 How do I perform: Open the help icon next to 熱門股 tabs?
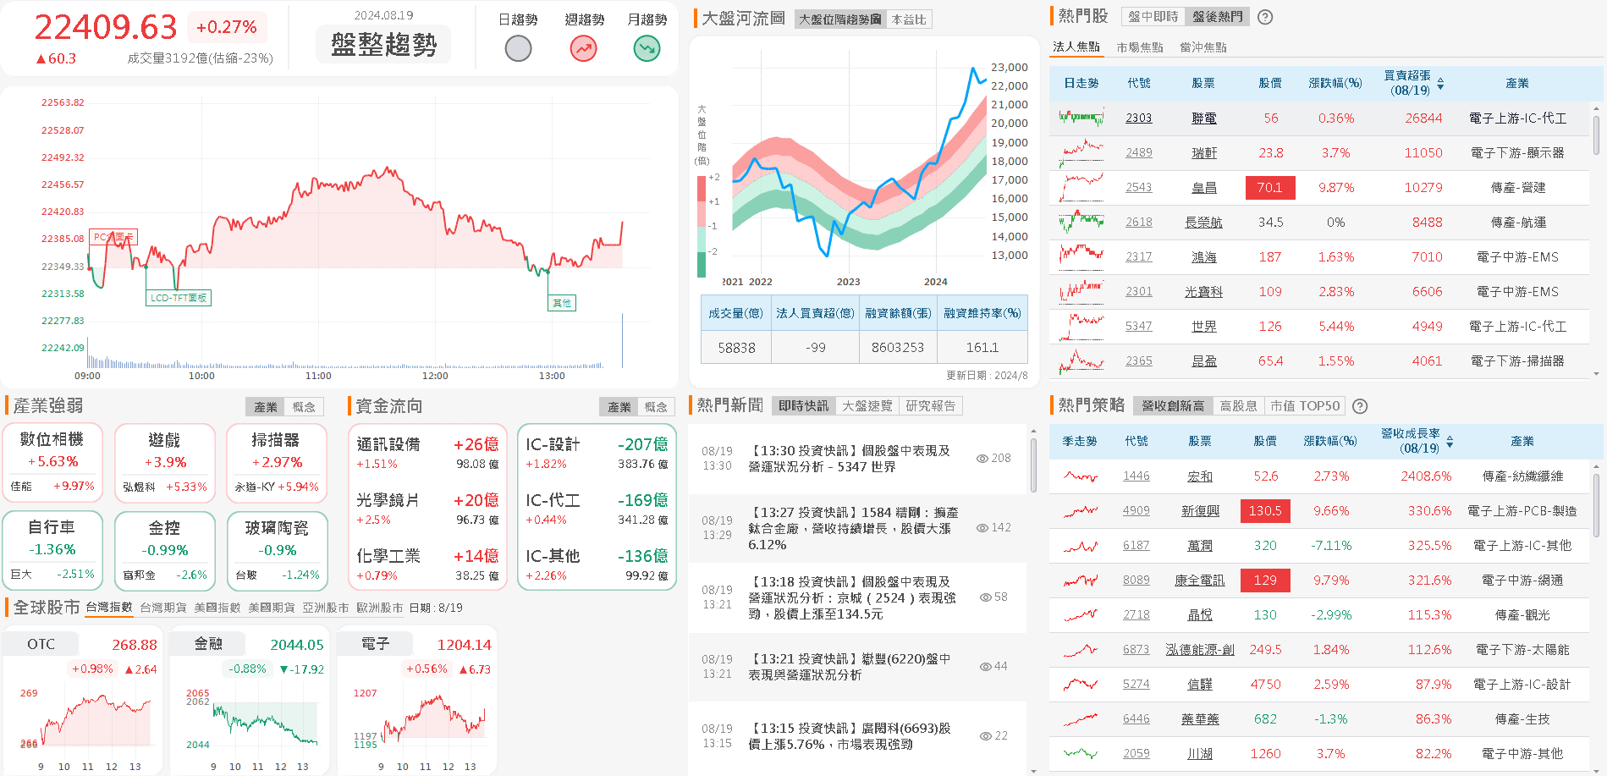[x=1265, y=17]
